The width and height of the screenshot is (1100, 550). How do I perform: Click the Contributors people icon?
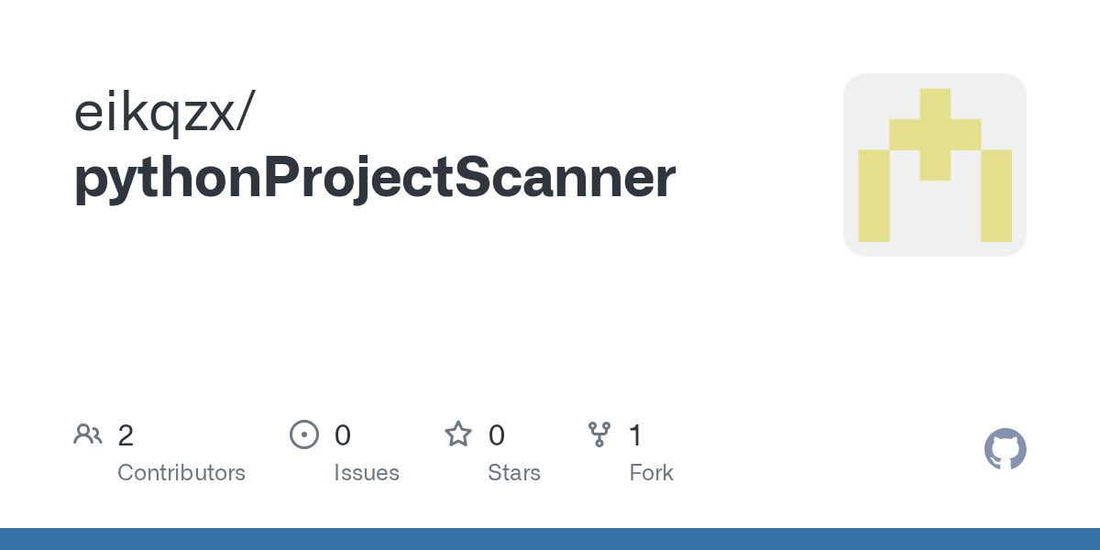click(88, 434)
